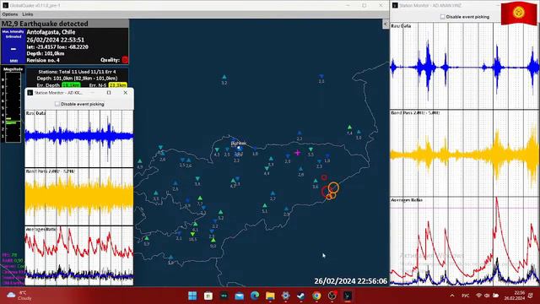Open the Options menu
Viewport: 540px width, 304px height.
click(x=9, y=14)
